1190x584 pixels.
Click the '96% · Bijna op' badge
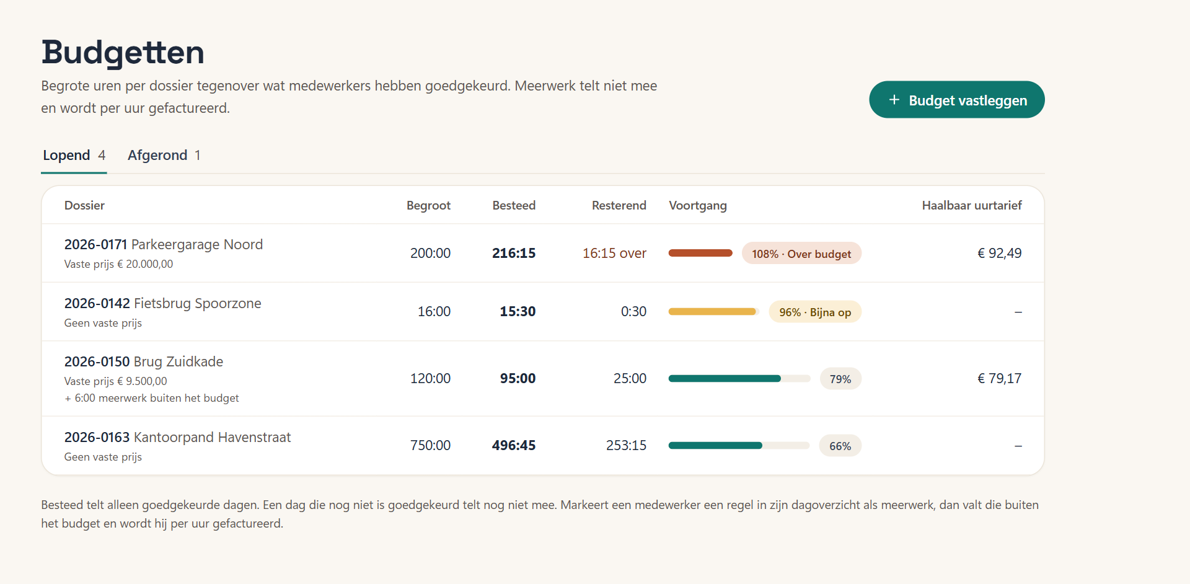(x=815, y=312)
